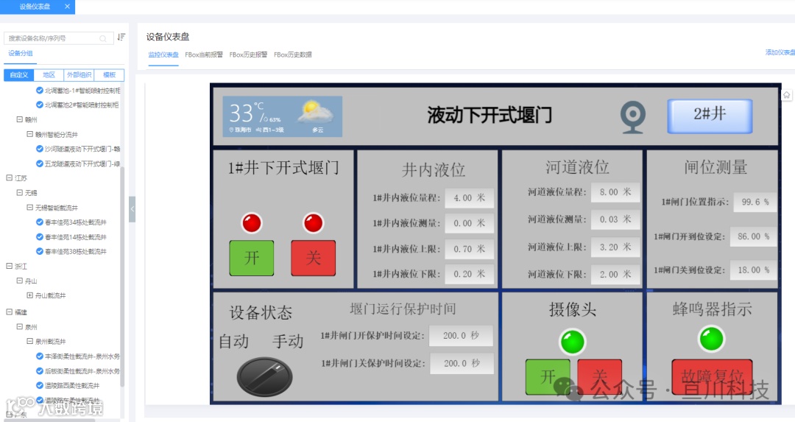Click the status icon of 后坂街柔性截流井

click(x=40, y=370)
